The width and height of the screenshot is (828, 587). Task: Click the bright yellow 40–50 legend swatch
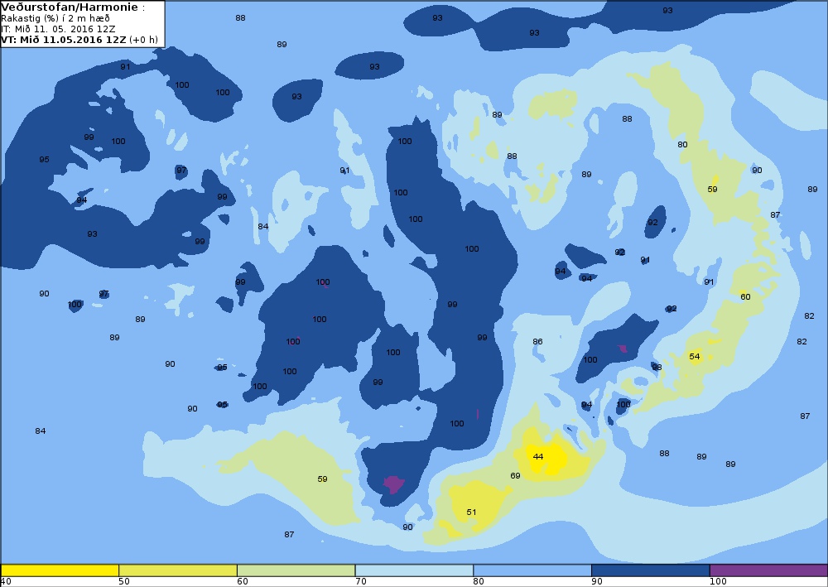click(60, 570)
